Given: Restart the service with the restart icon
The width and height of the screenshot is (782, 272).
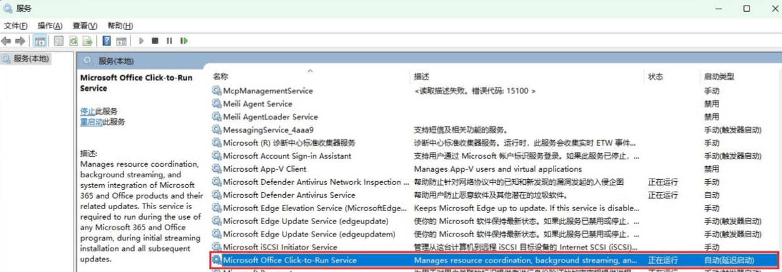Looking at the screenshot, I should click(x=183, y=41).
